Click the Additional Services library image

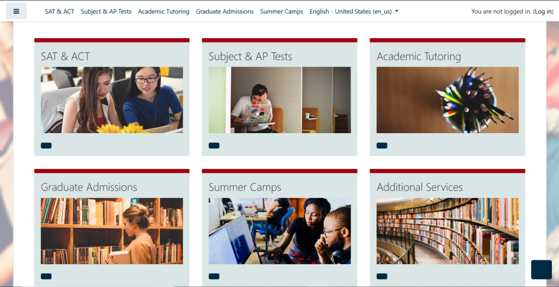tap(448, 231)
